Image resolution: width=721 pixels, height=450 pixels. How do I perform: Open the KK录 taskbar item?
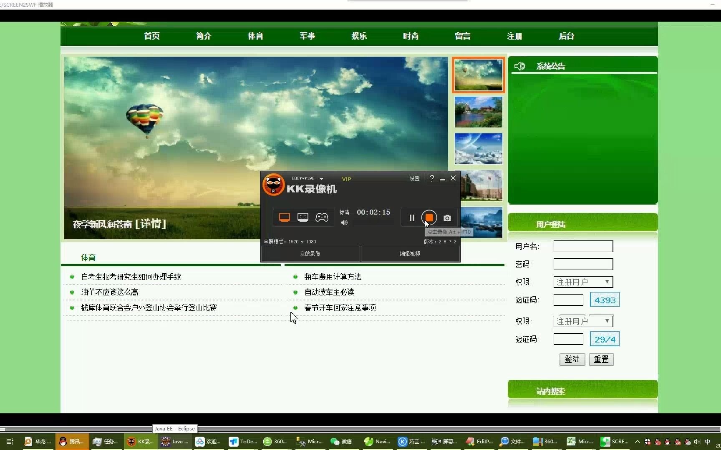click(x=141, y=442)
